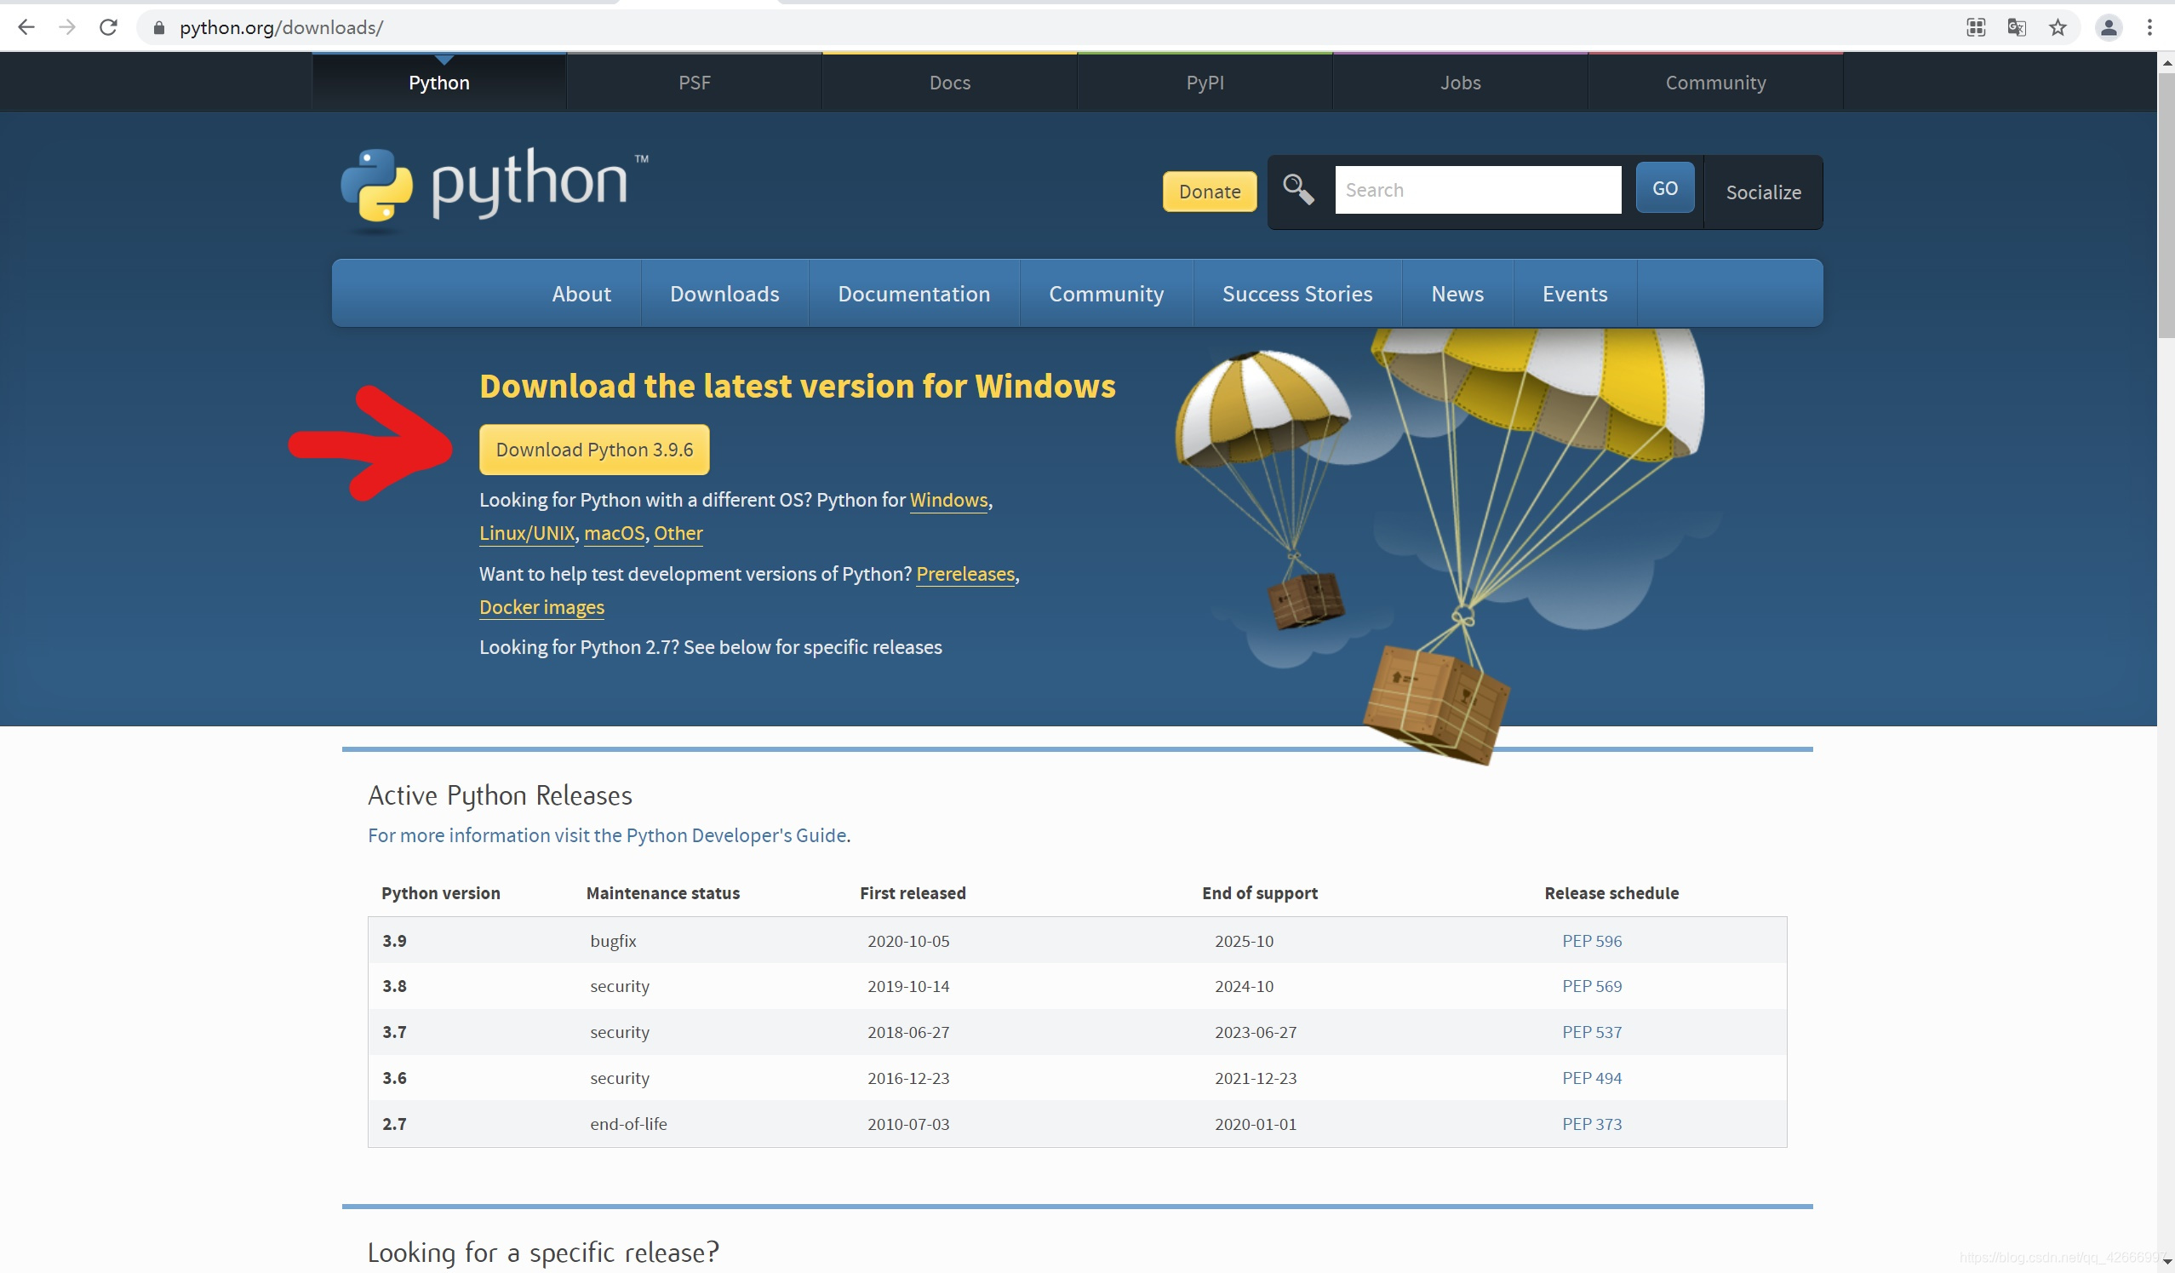This screenshot has height=1273, width=2175.
Task: Click the Download Python 3.9.6 button
Action: coord(594,450)
